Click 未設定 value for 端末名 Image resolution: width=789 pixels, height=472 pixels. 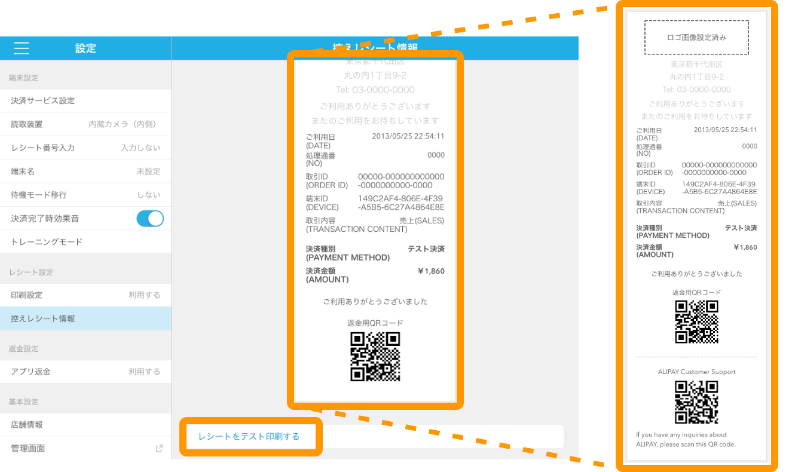point(149,171)
